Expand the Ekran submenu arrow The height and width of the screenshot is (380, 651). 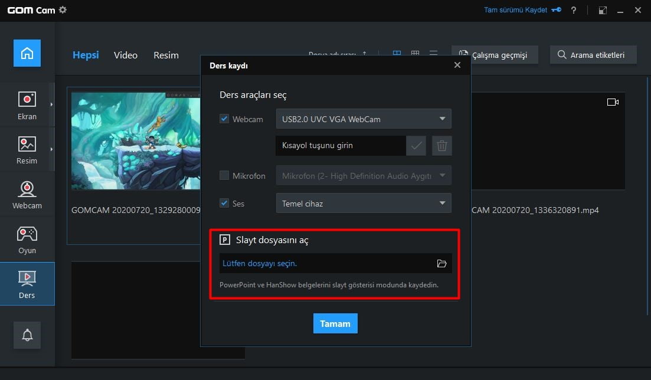51,104
